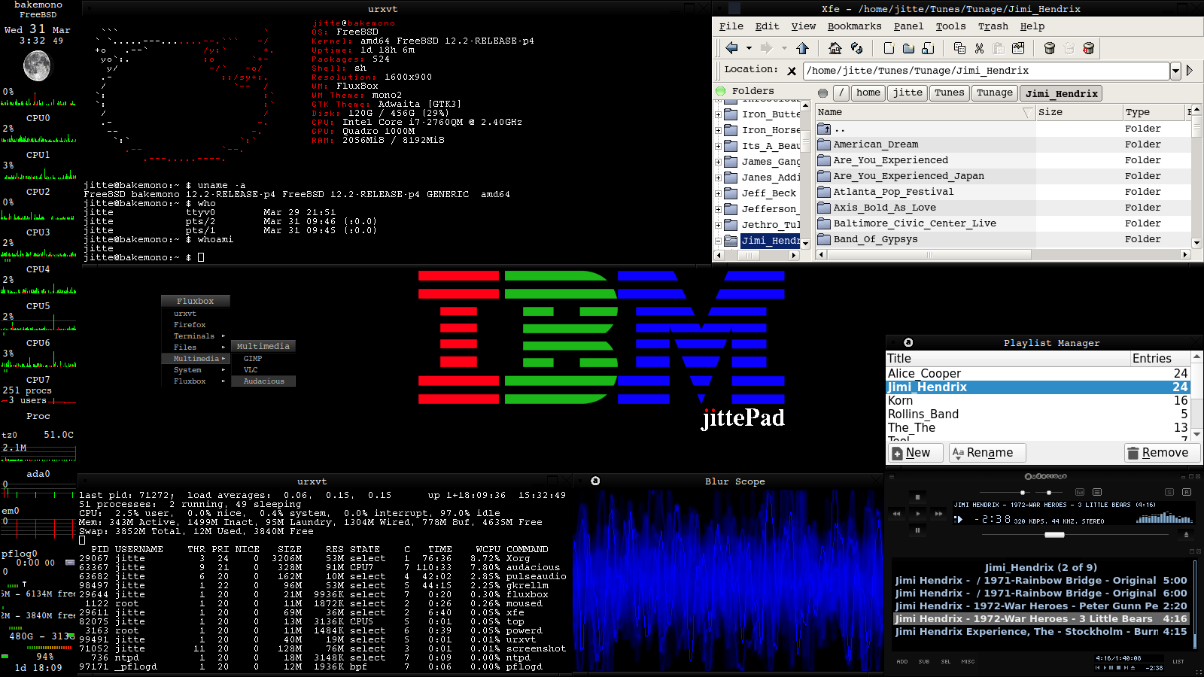Copy selected files in Xfe toolbar

point(959,48)
